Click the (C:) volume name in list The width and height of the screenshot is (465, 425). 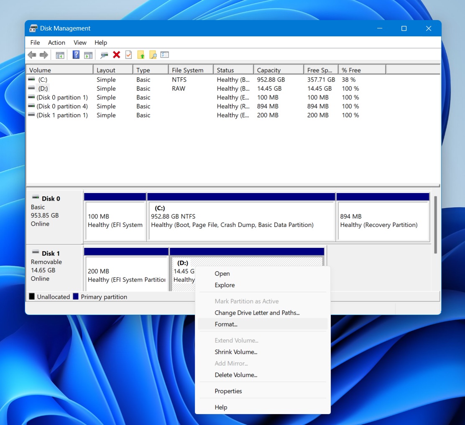pyautogui.click(x=43, y=79)
